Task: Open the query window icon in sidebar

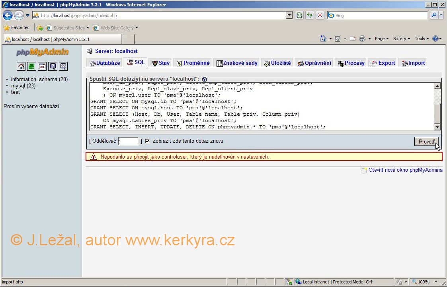Action: click(42, 66)
